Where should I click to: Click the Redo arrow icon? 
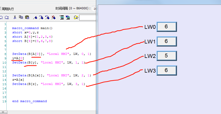[7, 17]
